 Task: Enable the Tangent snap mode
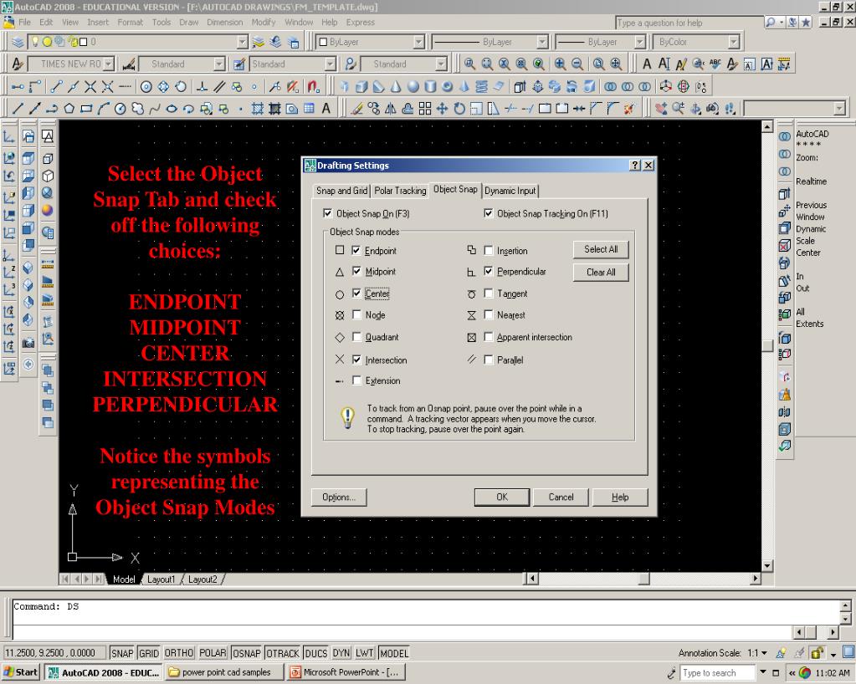coord(489,294)
